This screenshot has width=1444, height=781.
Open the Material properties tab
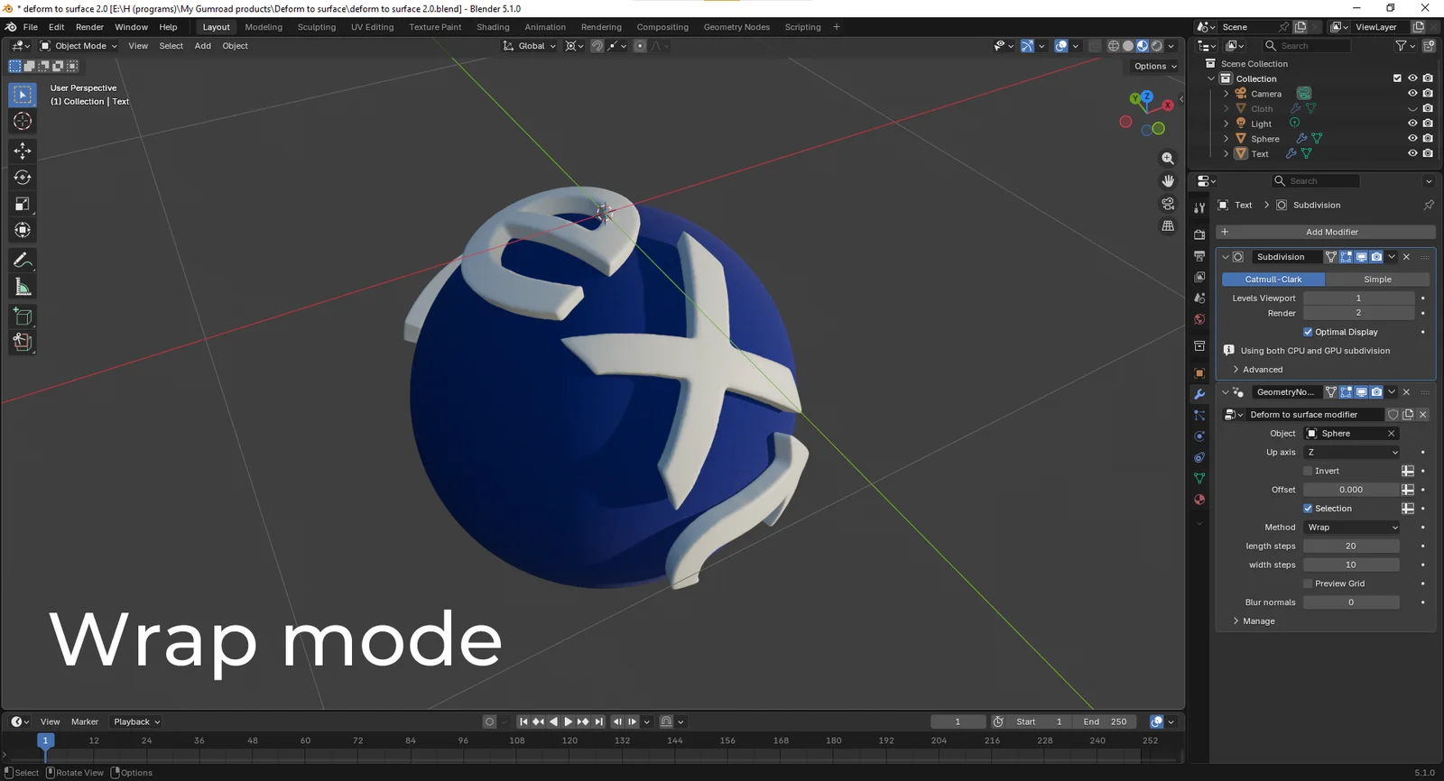click(x=1199, y=500)
